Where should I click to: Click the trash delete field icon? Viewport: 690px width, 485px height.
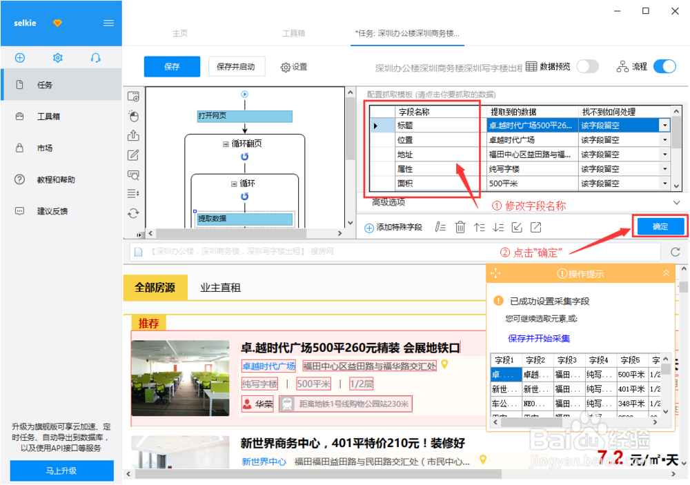(460, 227)
